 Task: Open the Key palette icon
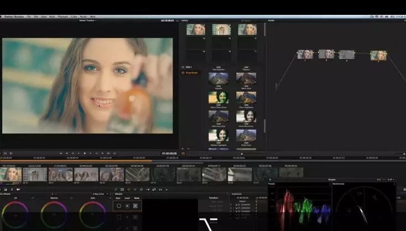pyautogui.click(x=148, y=190)
